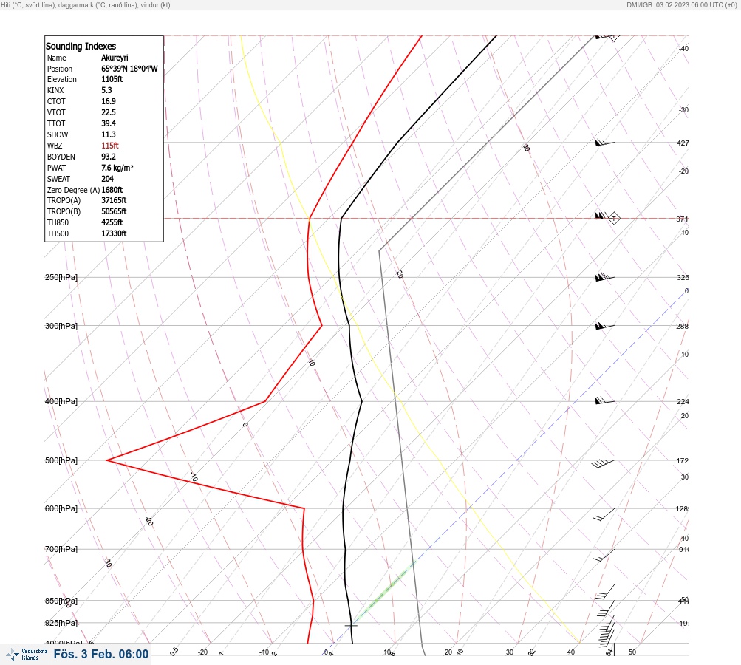The width and height of the screenshot is (741, 665).
Task: Click the Elevation value 1105ft
Action: [112, 79]
